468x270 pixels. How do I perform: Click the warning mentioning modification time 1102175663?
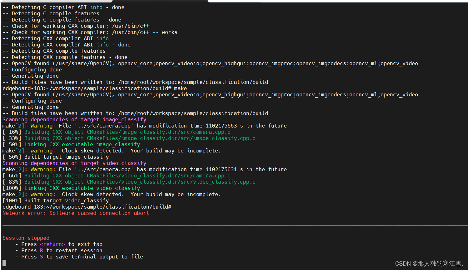pos(145,126)
